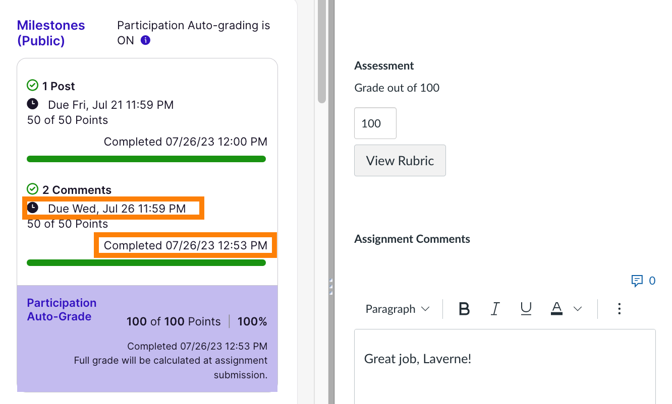
Task: Click the View Rubric button
Action: 400,161
